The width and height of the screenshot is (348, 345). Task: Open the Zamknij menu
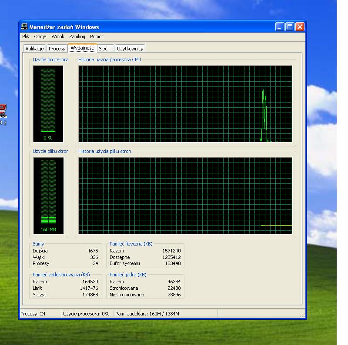77,37
